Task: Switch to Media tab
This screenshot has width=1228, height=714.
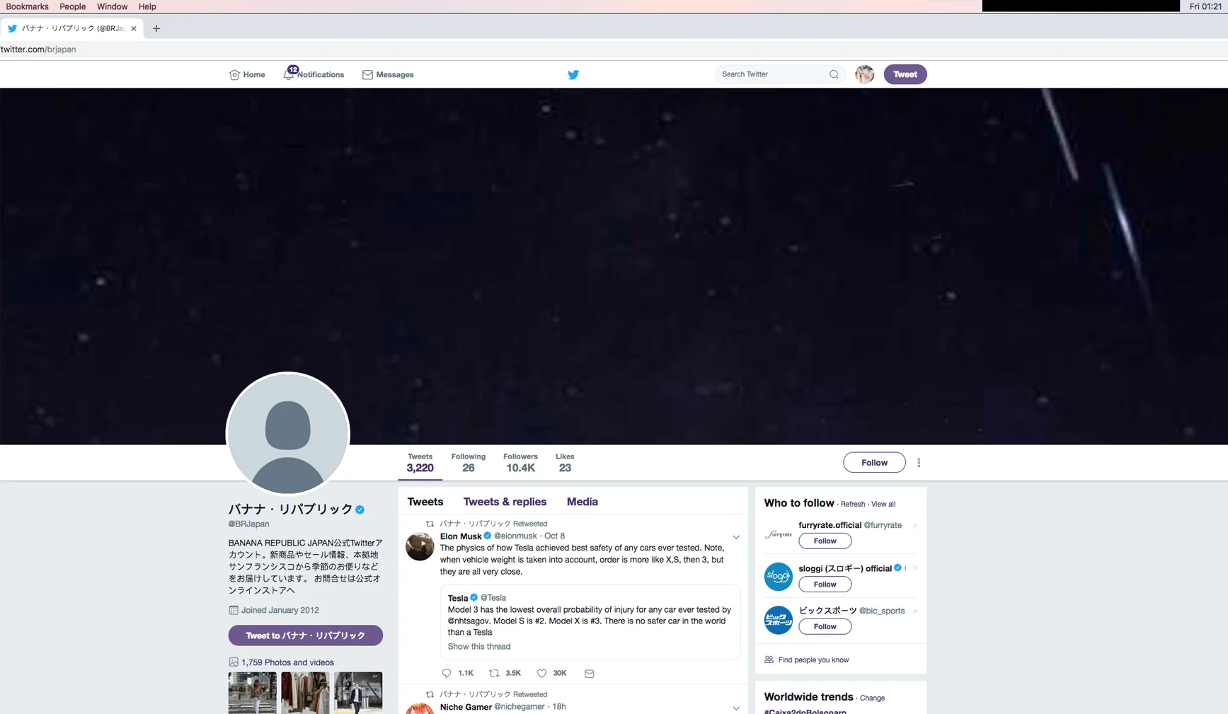Action: pos(582,502)
